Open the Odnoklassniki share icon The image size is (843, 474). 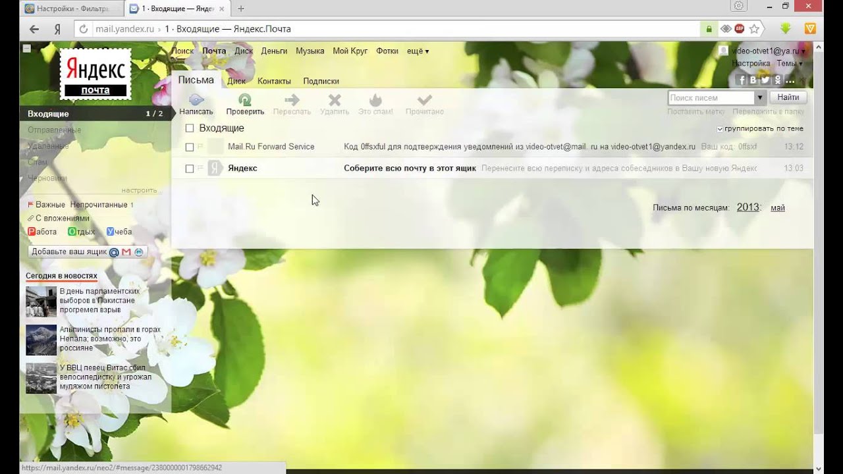point(777,80)
